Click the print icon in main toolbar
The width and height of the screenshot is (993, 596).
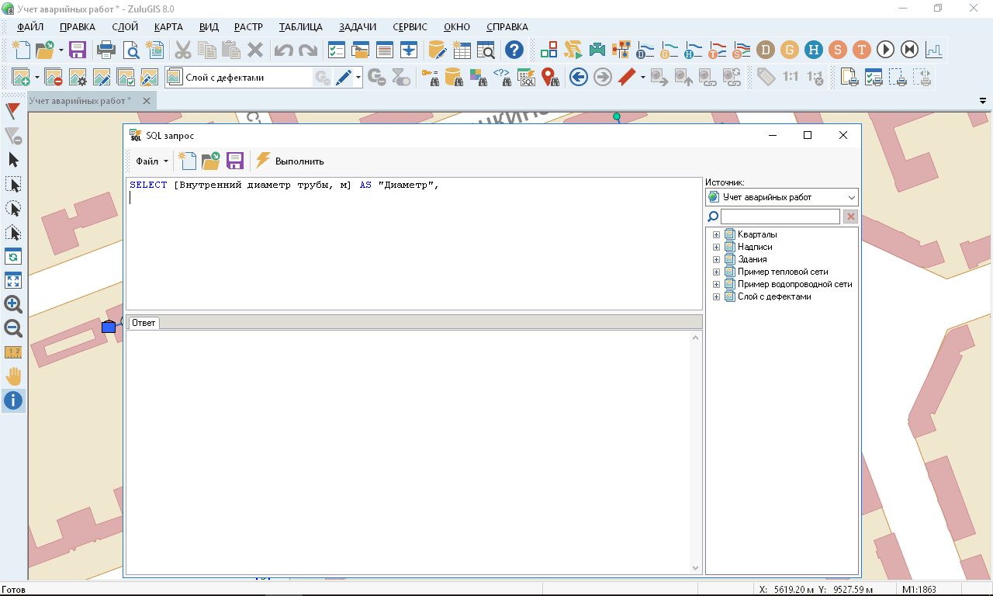(x=106, y=50)
